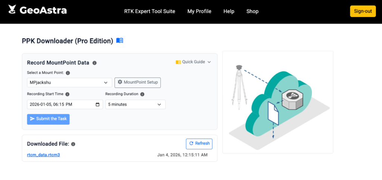
Task: Click info icon beside Recording Duration
Action: (x=142, y=94)
